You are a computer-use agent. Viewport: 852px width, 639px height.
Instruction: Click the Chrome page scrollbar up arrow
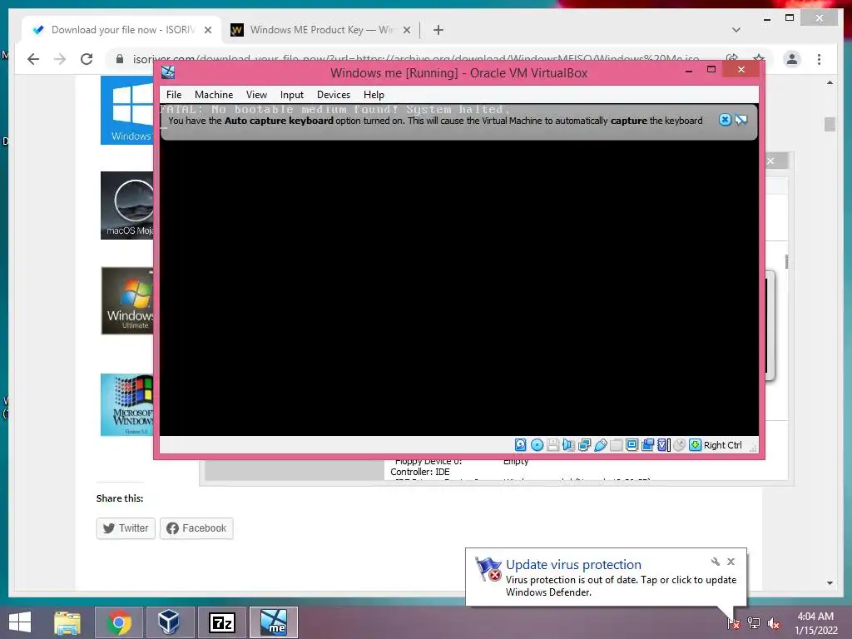pos(830,83)
